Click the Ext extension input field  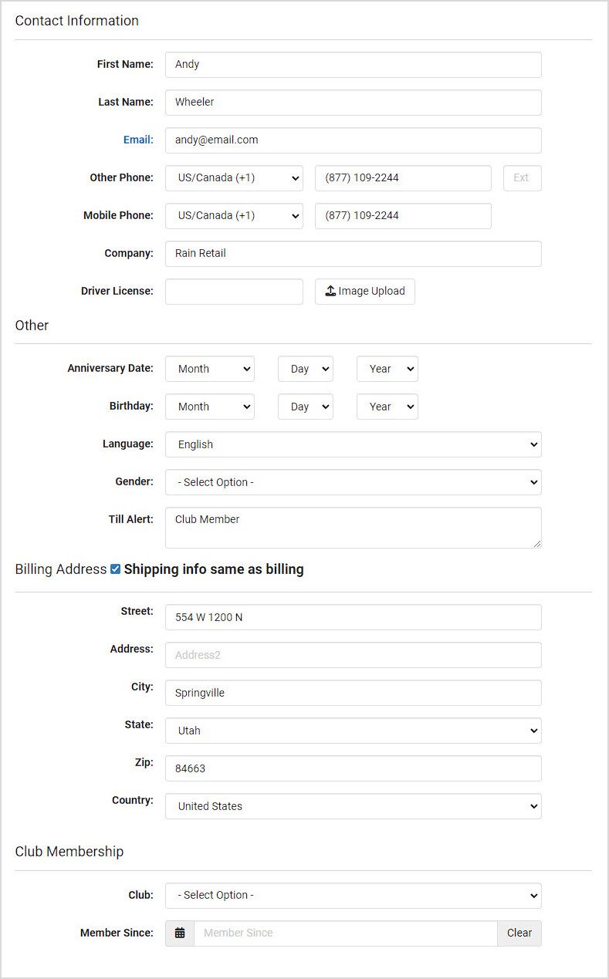[523, 177]
